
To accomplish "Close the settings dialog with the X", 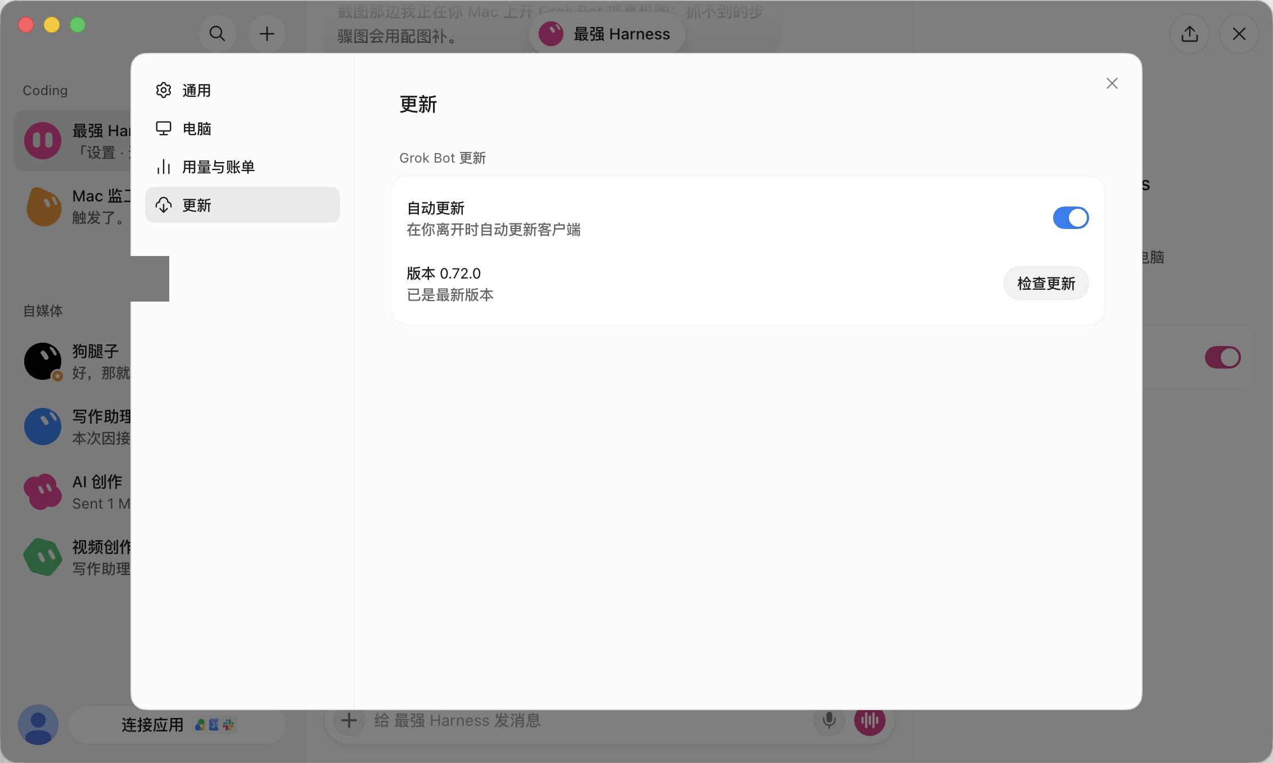I will pos(1112,83).
